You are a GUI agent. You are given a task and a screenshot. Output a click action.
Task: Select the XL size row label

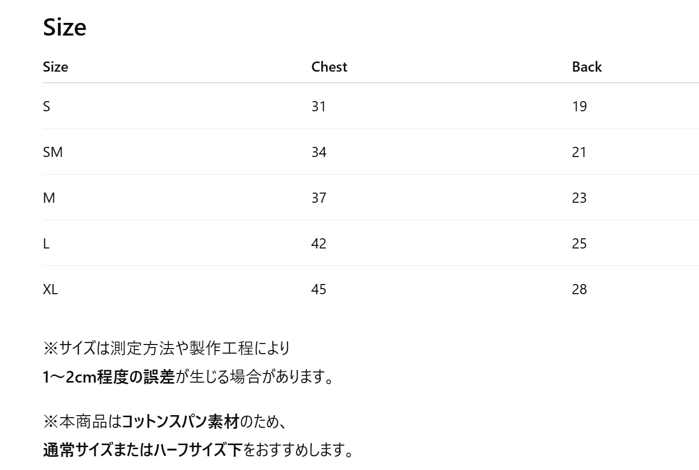pos(50,290)
